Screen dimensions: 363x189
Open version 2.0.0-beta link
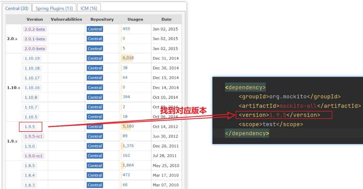35,48
